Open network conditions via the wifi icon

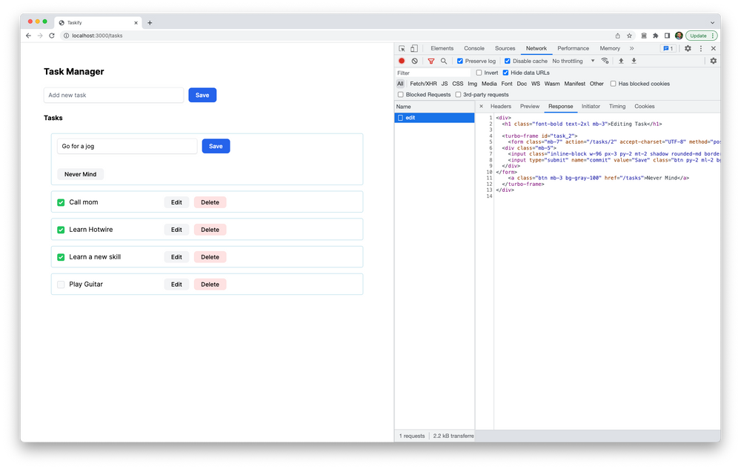pyautogui.click(x=605, y=61)
